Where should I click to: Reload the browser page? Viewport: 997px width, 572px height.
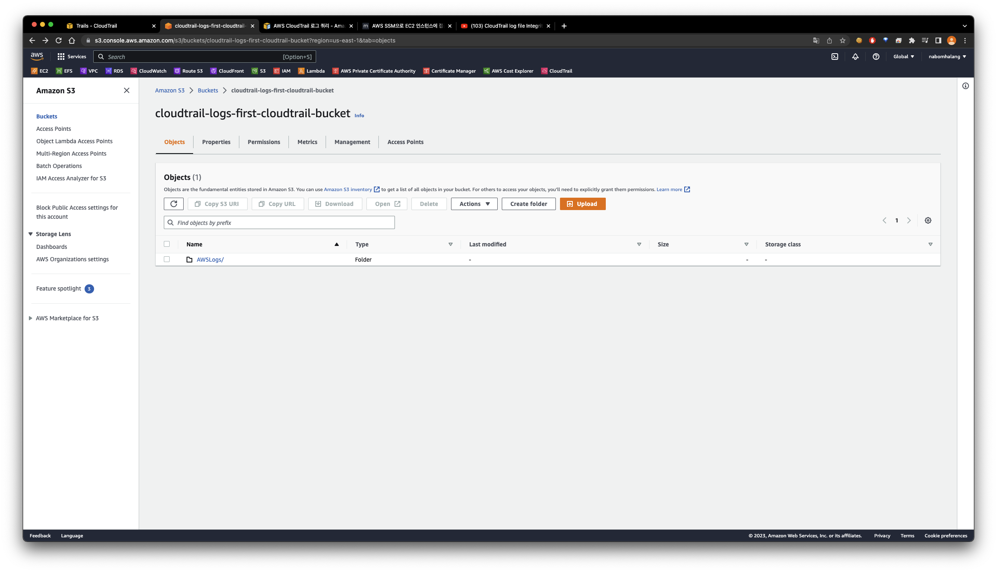[x=59, y=40]
